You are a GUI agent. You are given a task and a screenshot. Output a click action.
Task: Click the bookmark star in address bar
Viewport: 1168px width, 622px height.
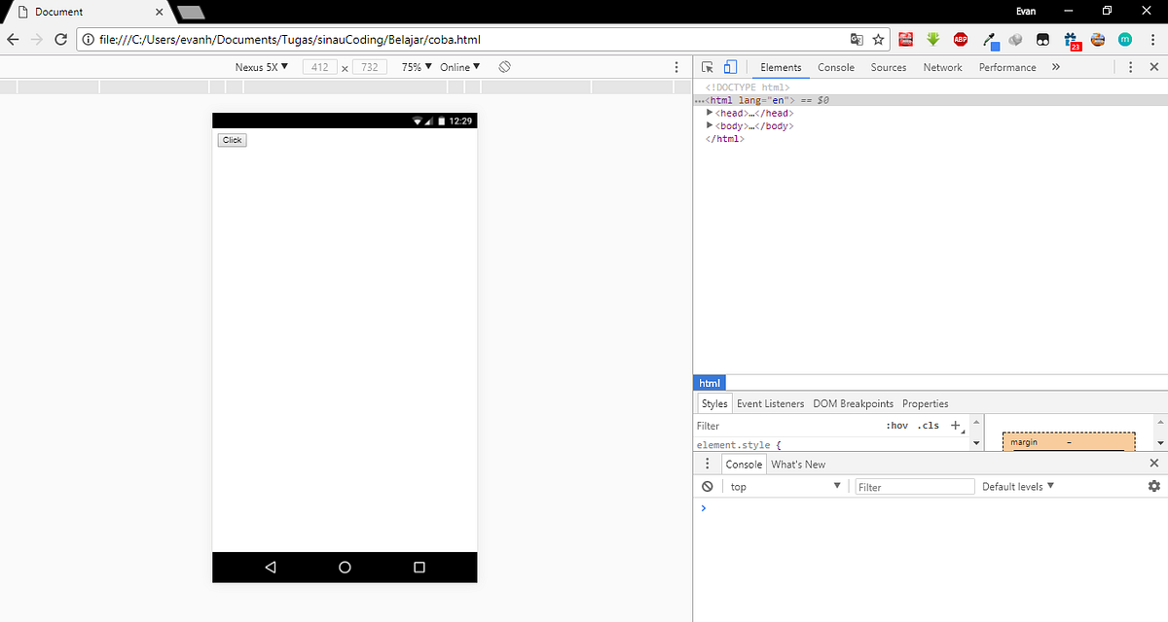tap(877, 39)
